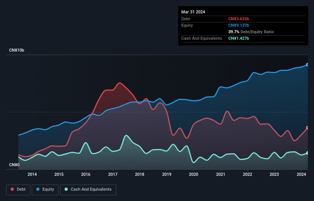This screenshot has width=314, height=201.
Task: Click the 2018 x-axis label
Action: (140, 174)
